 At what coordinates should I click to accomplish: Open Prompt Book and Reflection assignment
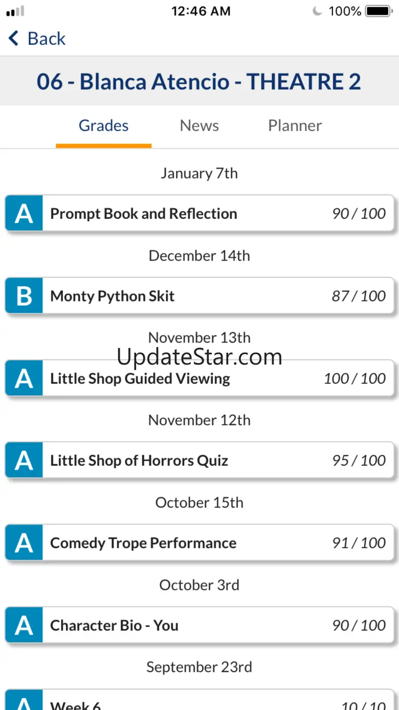pos(144,213)
